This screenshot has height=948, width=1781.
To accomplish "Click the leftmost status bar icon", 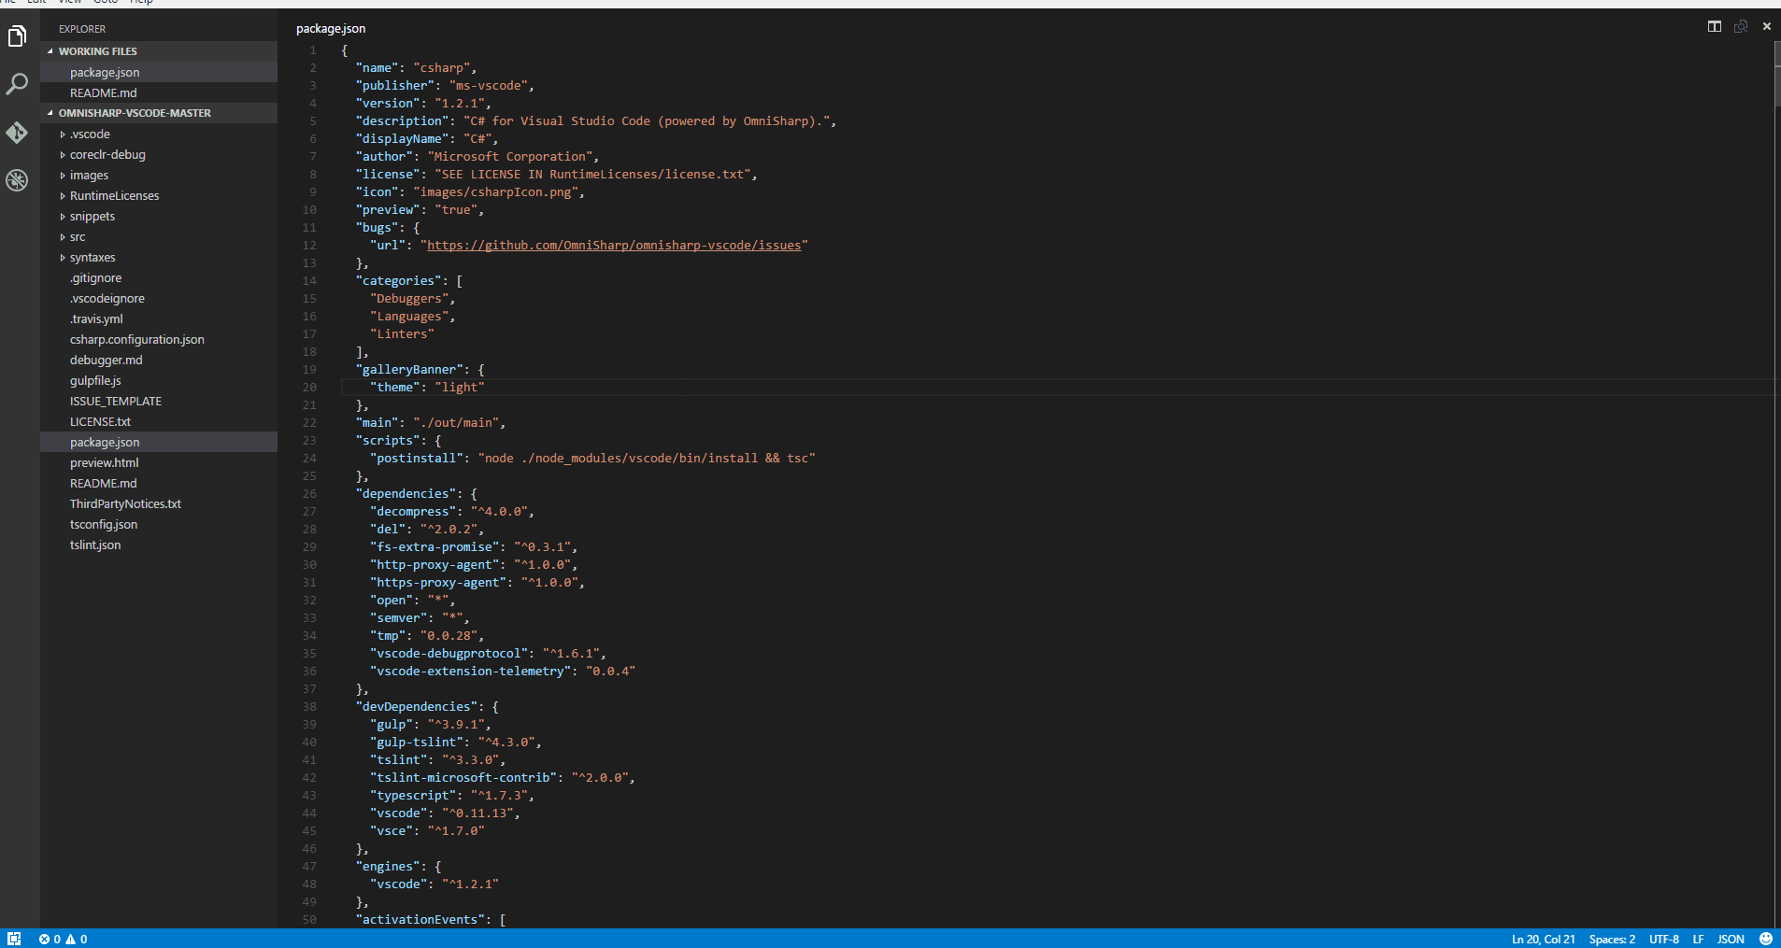I will [14, 939].
